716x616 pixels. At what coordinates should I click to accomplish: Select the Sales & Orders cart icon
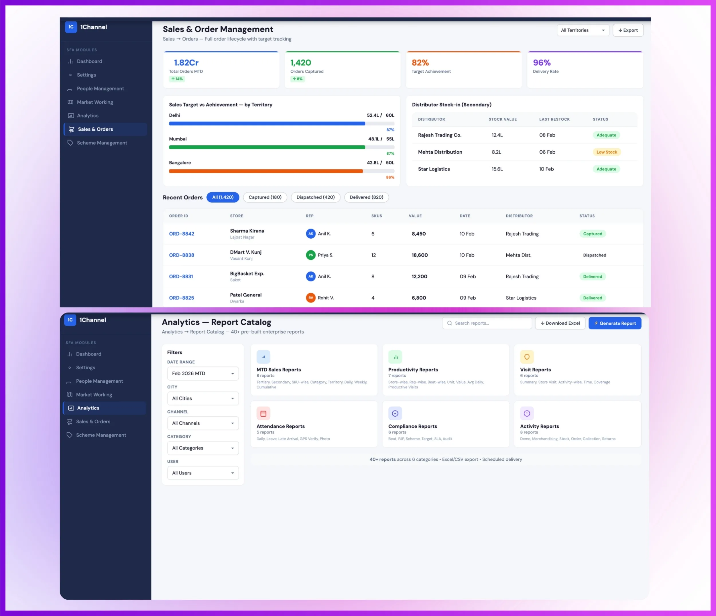(71, 129)
